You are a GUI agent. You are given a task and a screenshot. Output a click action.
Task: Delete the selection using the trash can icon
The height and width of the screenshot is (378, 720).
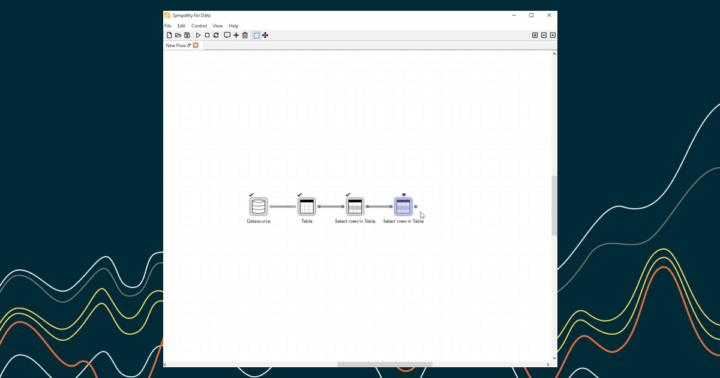pos(245,35)
